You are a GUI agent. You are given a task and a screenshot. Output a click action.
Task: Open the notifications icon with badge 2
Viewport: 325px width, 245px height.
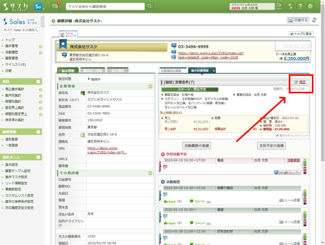55,6
